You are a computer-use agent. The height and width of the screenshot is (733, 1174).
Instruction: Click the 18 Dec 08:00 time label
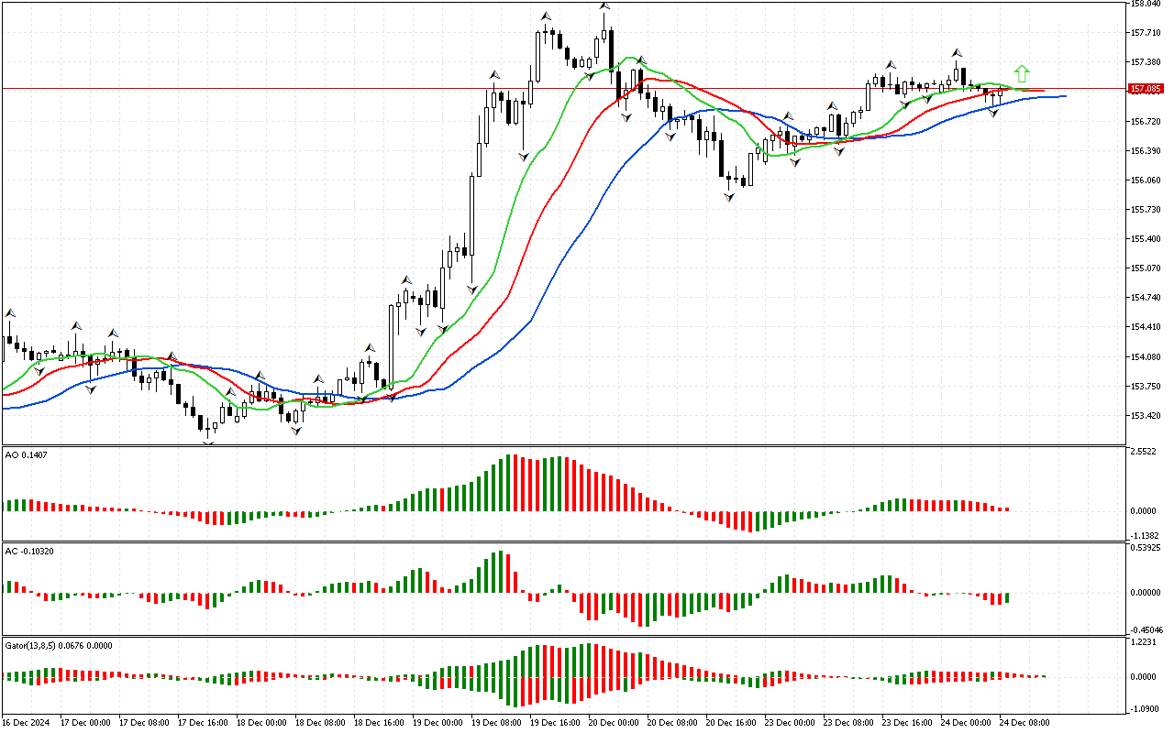click(320, 723)
